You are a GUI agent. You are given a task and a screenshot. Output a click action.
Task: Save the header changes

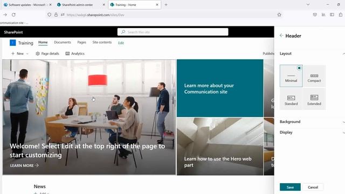pyautogui.click(x=290, y=187)
